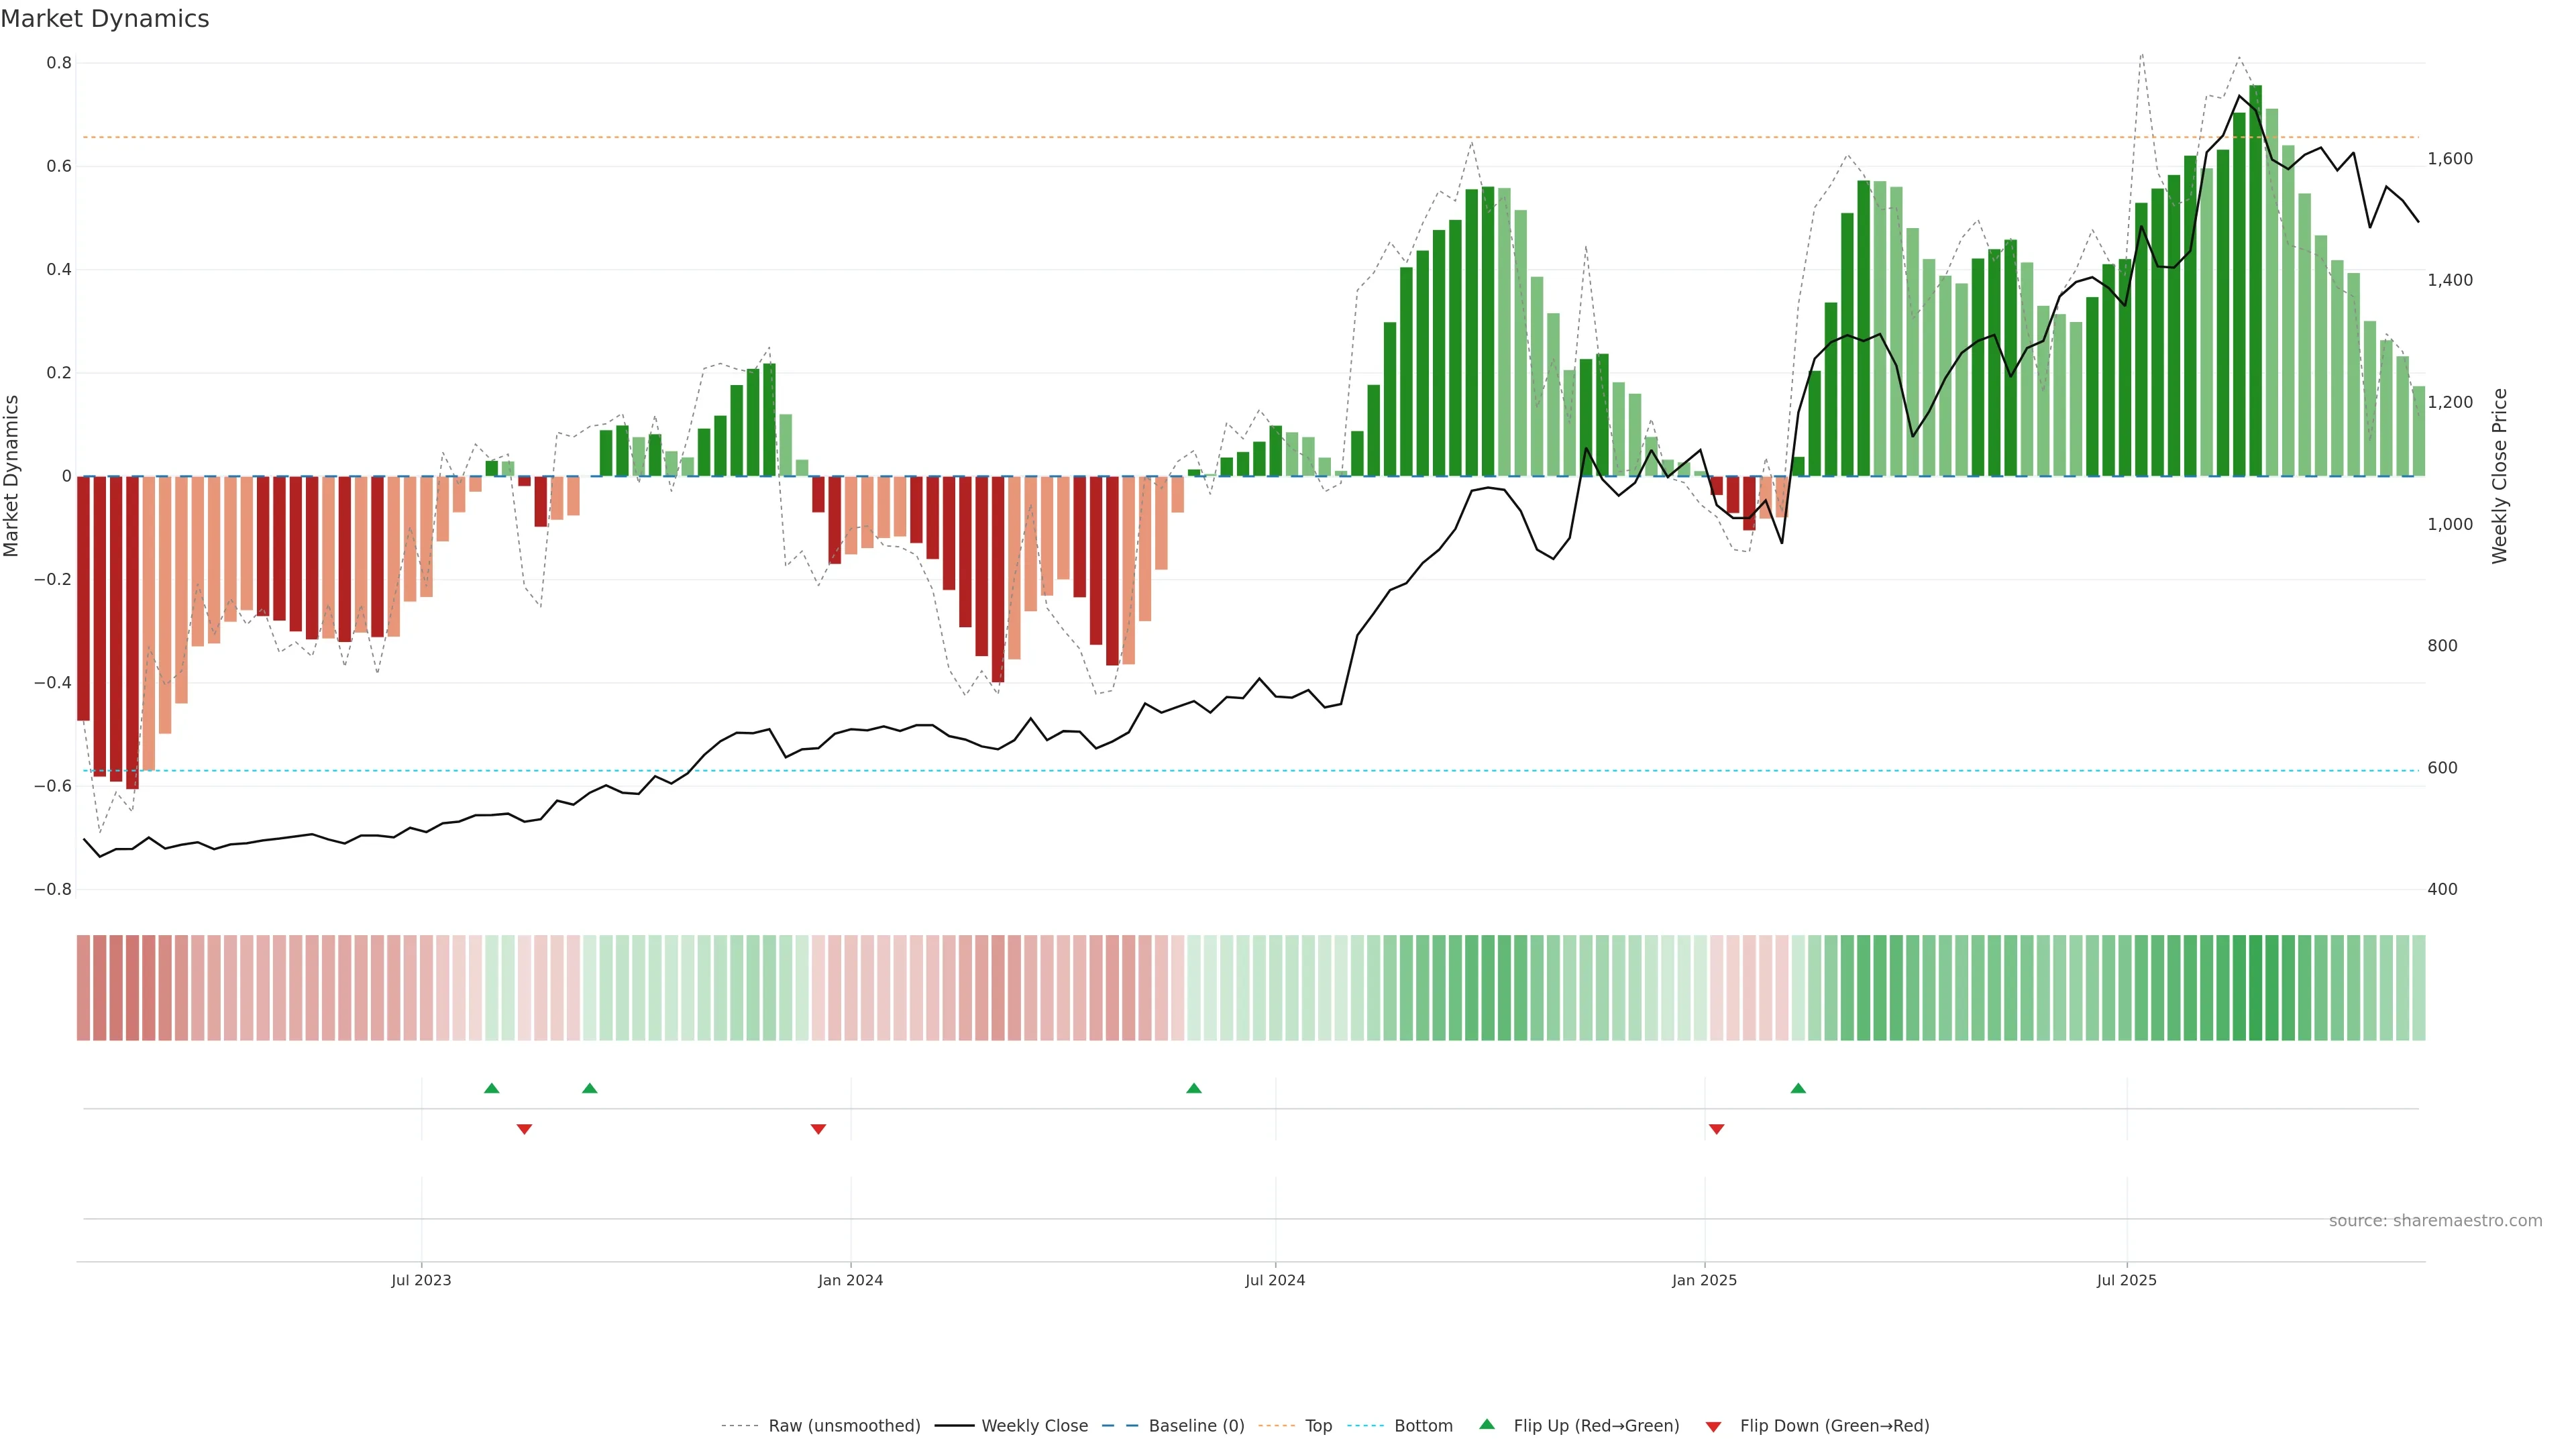This screenshot has width=2576, height=1449.
Task: Click first green flip-up marker after Jul 2023
Action: coord(491,1088)
